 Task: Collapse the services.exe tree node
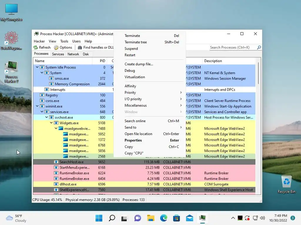[42, 112]
